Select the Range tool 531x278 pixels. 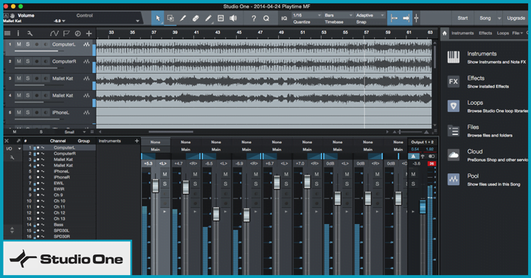click(x=170, y=18)
